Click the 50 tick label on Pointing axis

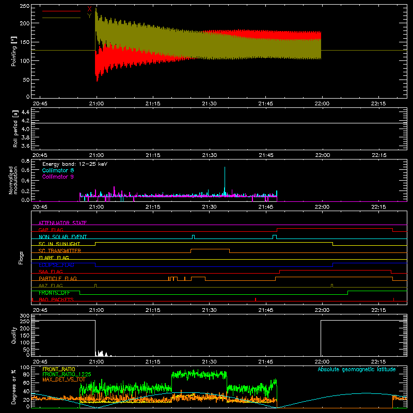pyautogui.click(x=26, y=80)
